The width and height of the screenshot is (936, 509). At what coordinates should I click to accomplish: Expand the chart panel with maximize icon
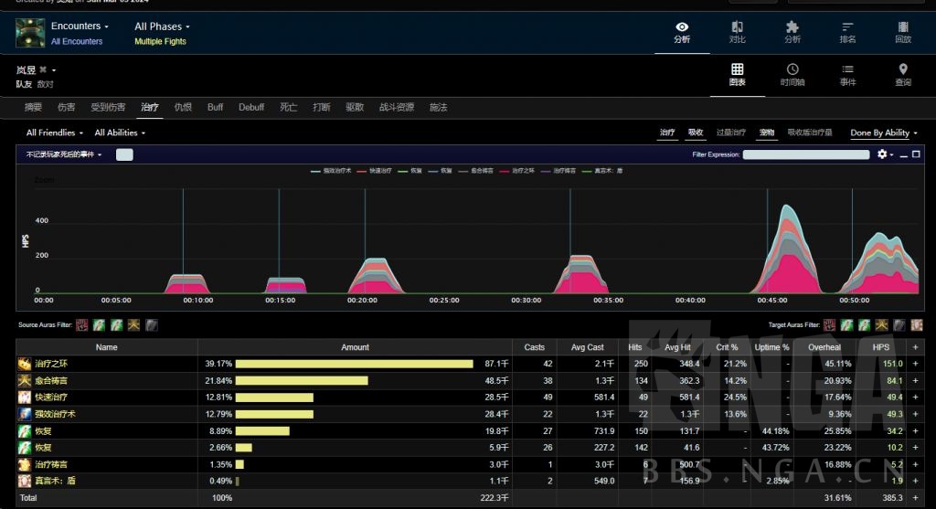click(x=916, y=154)
